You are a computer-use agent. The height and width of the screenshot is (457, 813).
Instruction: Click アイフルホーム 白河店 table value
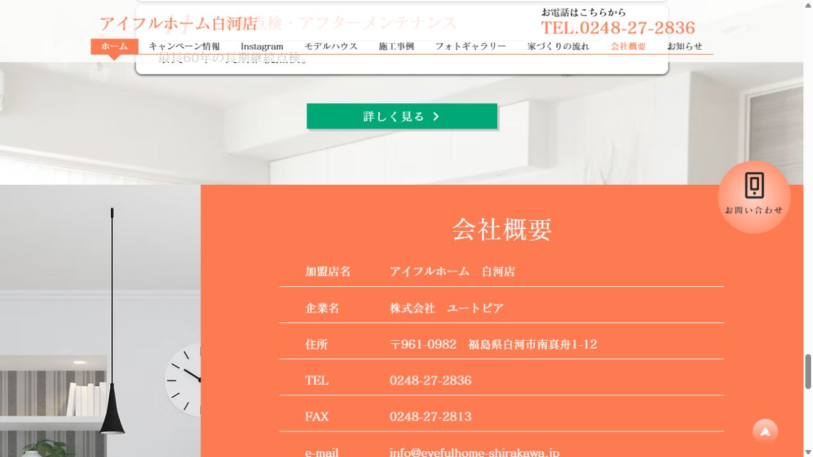(452, 272)
